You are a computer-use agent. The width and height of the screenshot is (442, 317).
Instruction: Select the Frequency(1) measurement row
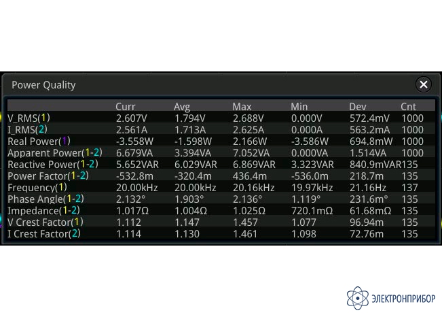coord(221,187)
